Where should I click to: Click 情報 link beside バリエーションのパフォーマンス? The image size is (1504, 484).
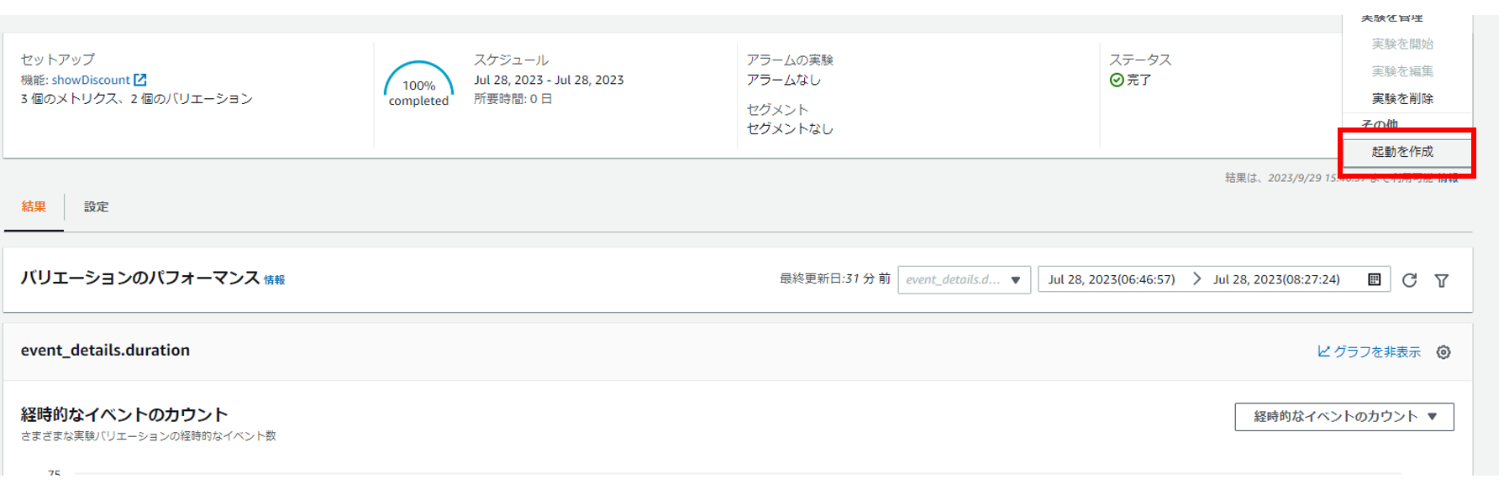click(274, 280)
